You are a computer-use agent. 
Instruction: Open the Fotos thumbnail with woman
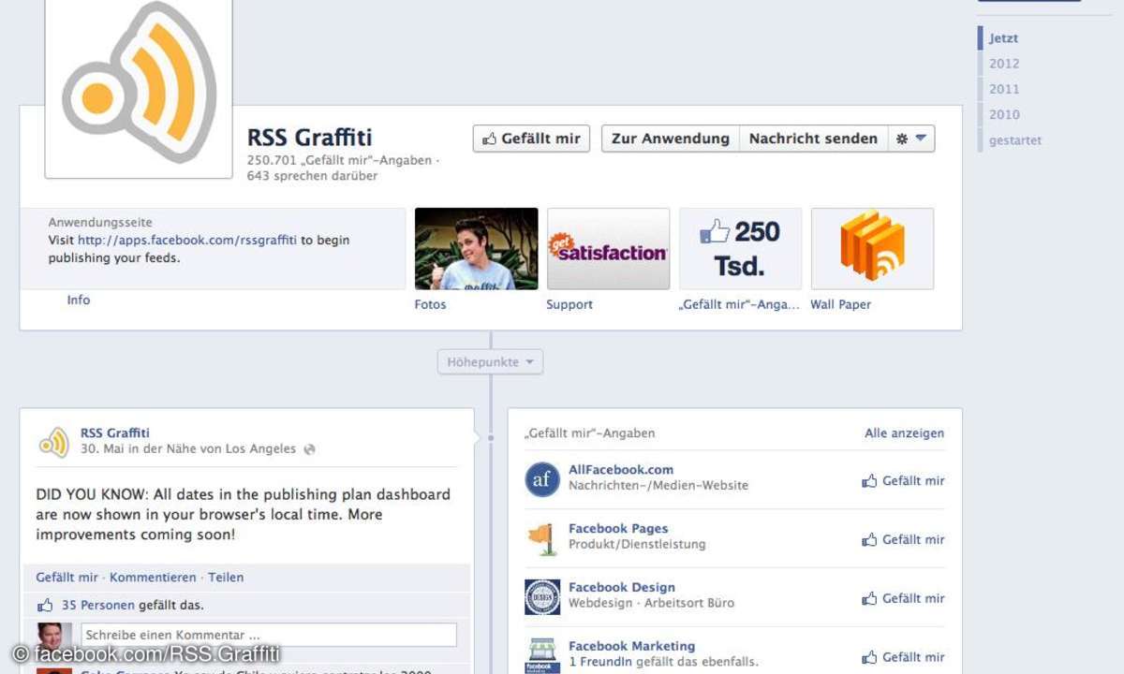[x=477, y=249]
